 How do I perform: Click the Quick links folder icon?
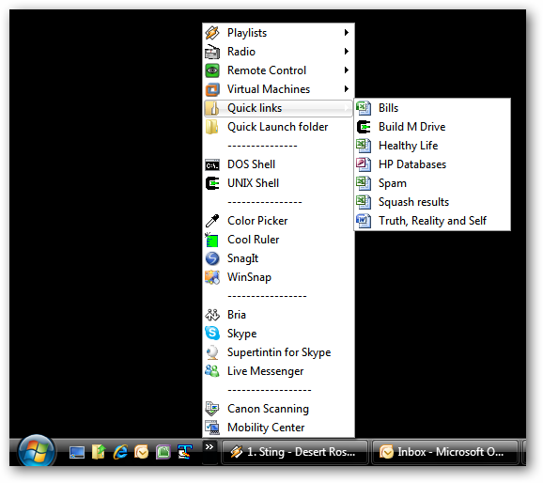(212, 108)
